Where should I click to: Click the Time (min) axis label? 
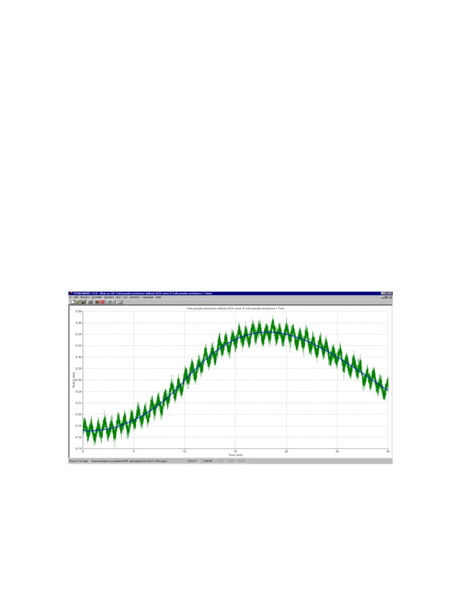(236, 455)
